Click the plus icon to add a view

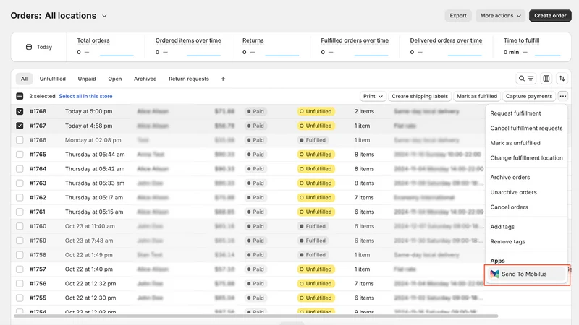coord(223,79)
